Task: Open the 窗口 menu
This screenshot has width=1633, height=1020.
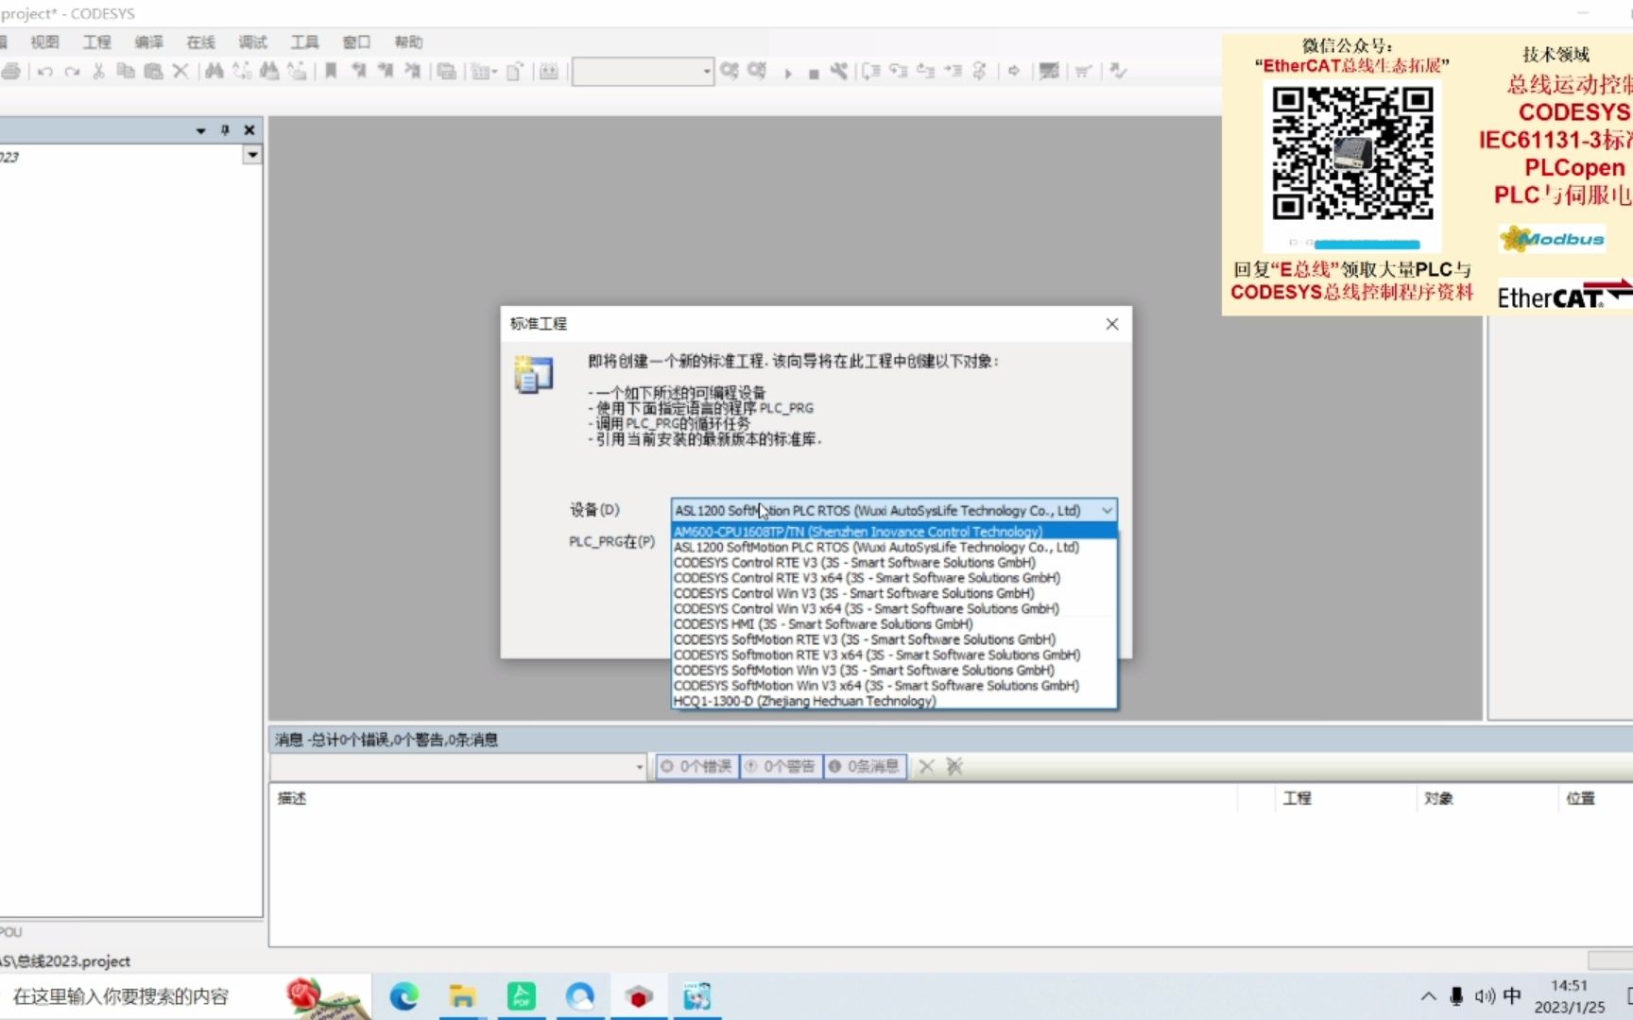Action: pos(356,42)
